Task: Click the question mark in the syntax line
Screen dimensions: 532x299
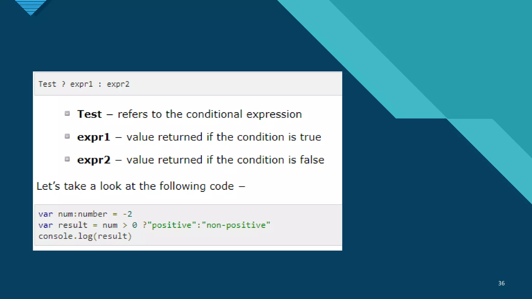Action: click(63, 84)
